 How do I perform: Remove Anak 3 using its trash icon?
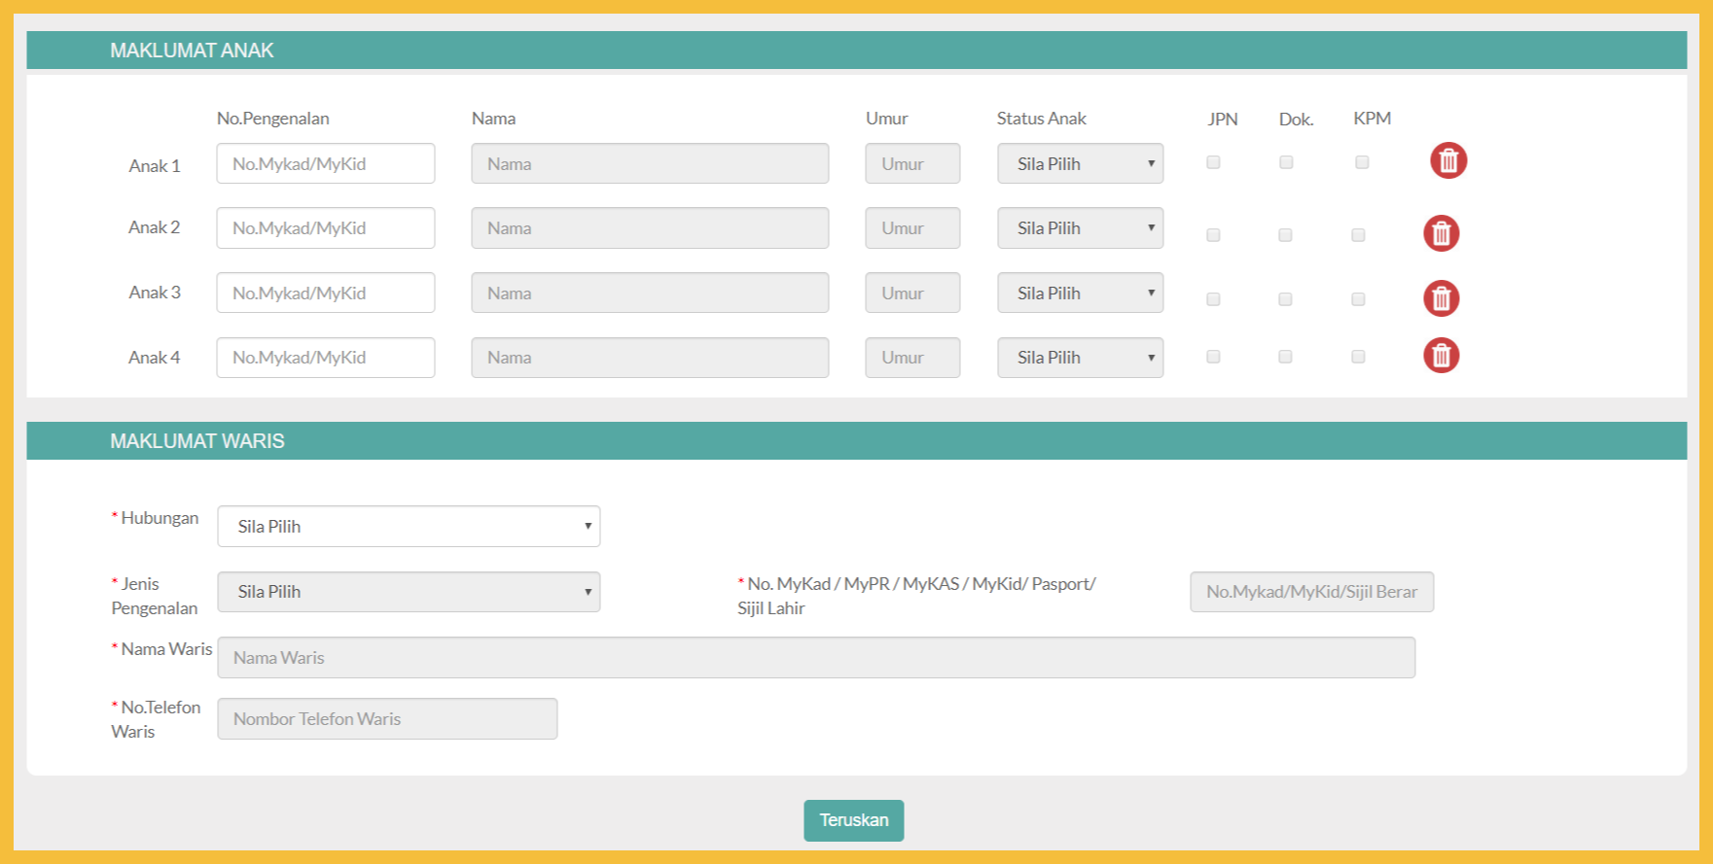tap(1441, 298)
